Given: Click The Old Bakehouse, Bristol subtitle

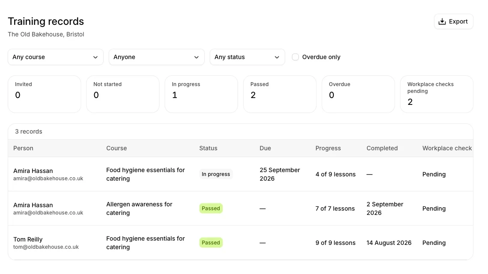Looking at the screenshot, I should 46,34.
